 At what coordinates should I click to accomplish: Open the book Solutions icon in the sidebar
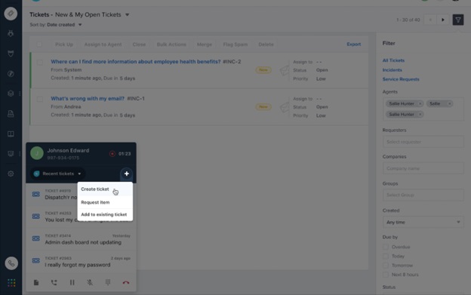coord(11,134)
